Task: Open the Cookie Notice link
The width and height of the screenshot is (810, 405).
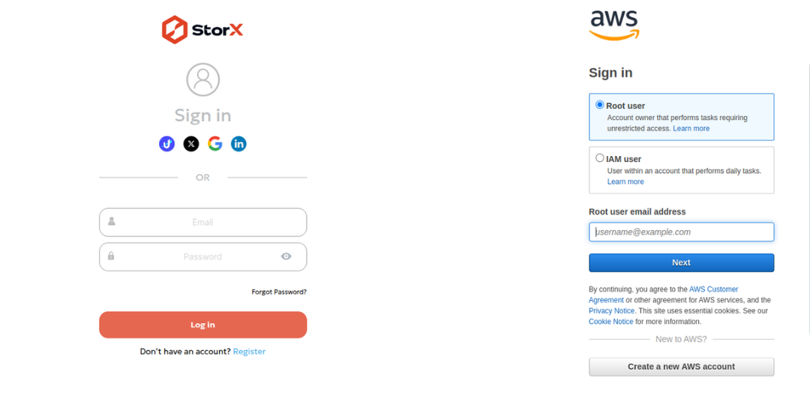Action: point(611,322)
